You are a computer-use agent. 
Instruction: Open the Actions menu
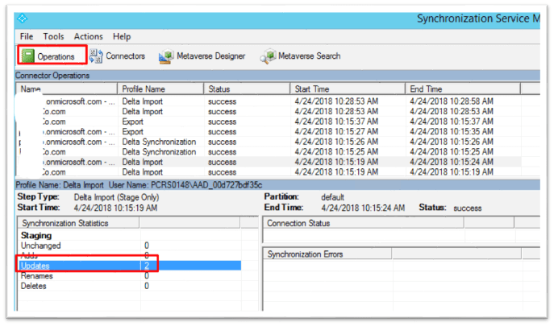[88, 36]
